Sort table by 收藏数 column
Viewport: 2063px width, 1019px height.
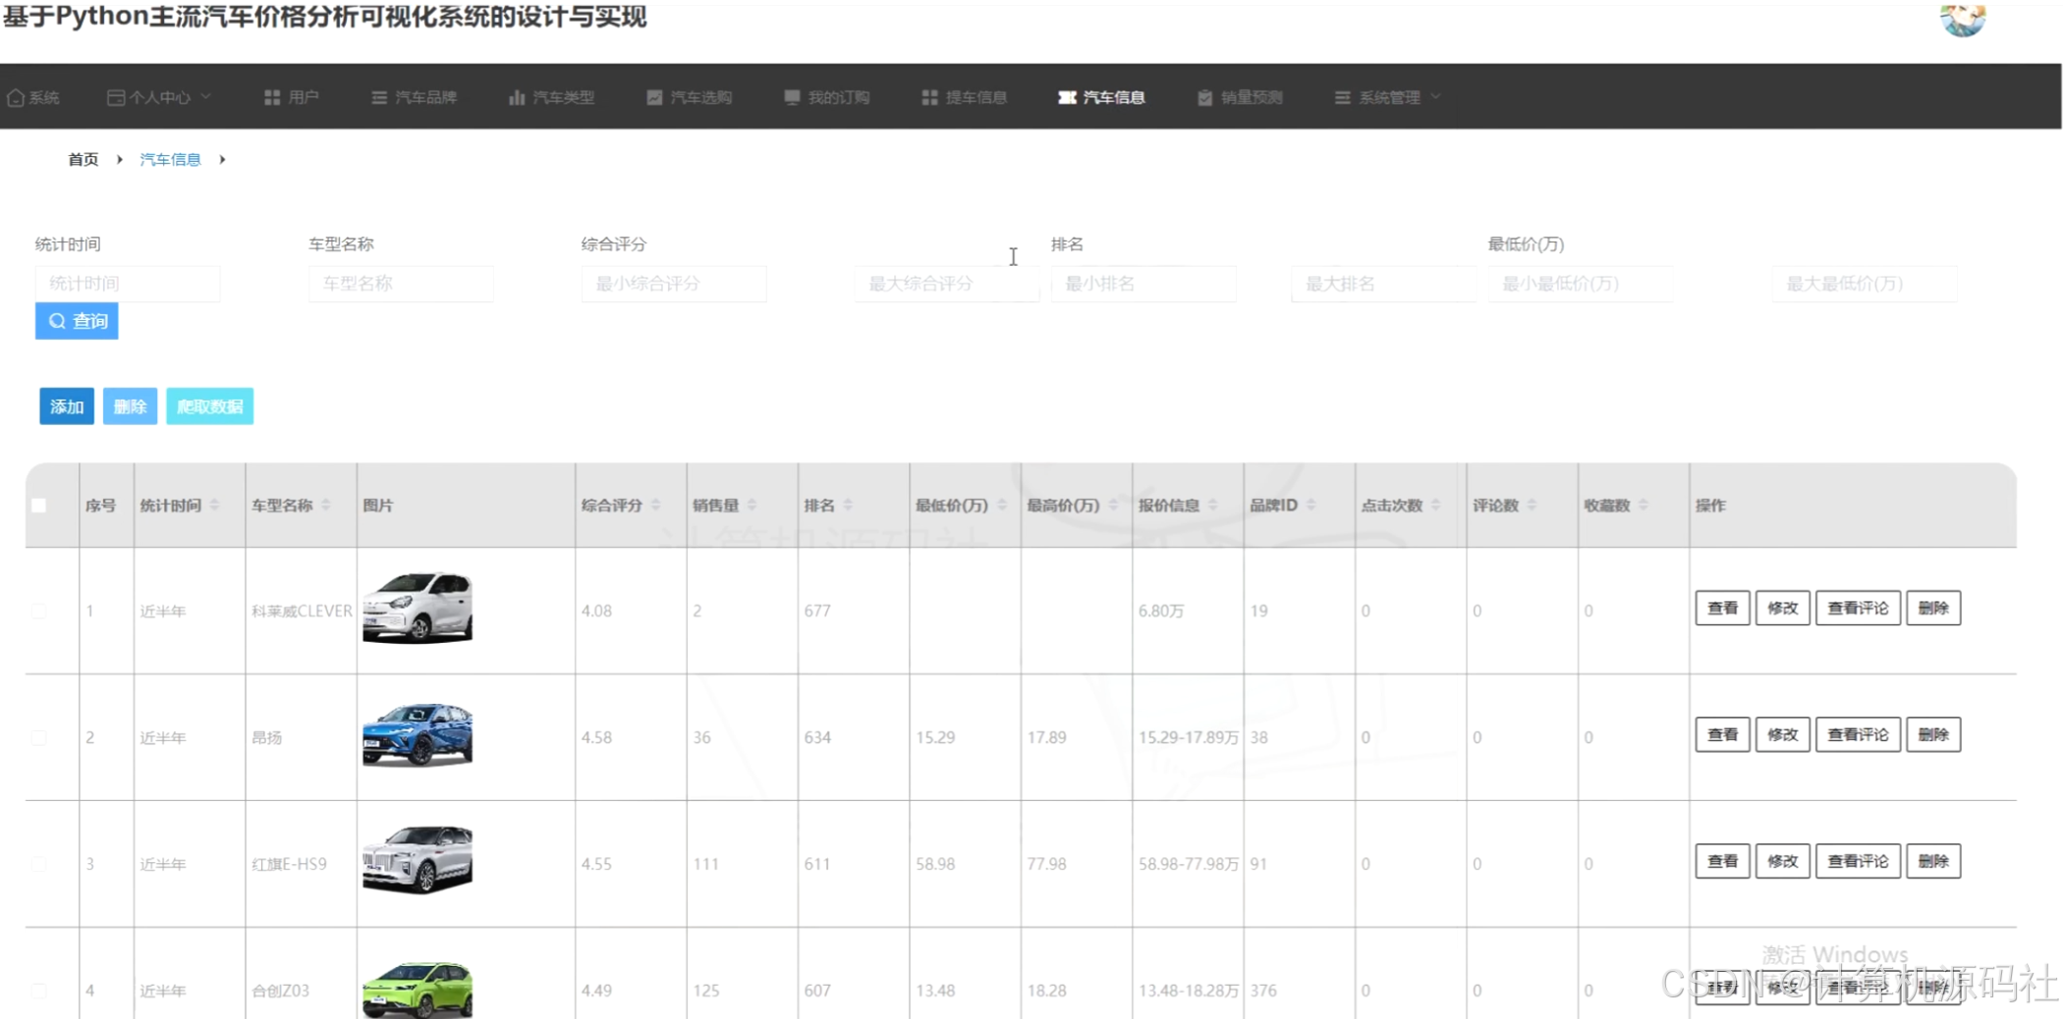pos(1643,505)
